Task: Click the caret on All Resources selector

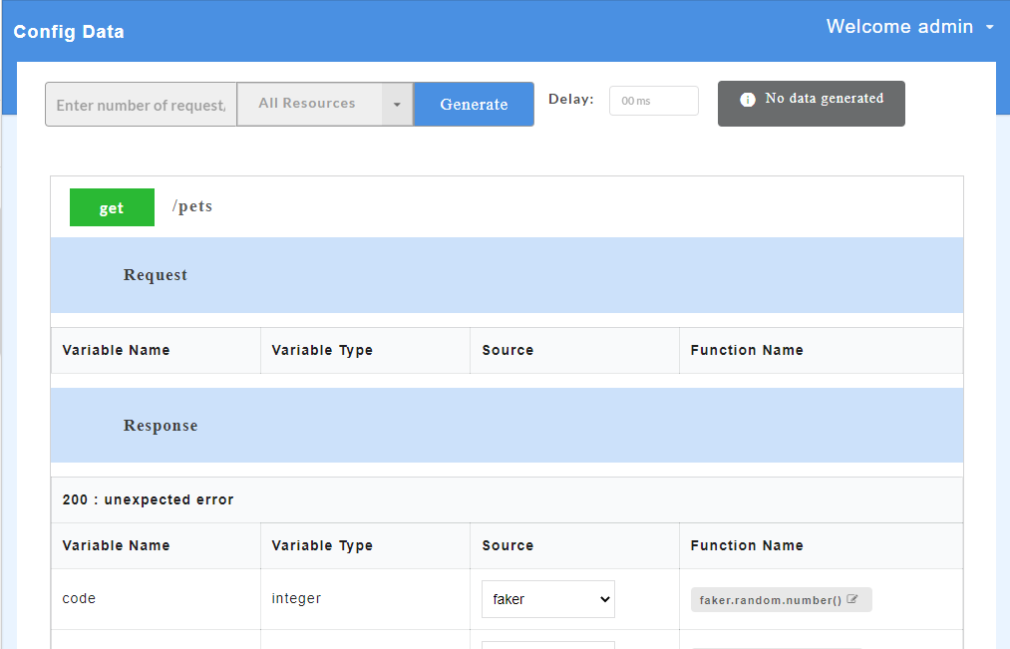Action: tap(397, 104)
